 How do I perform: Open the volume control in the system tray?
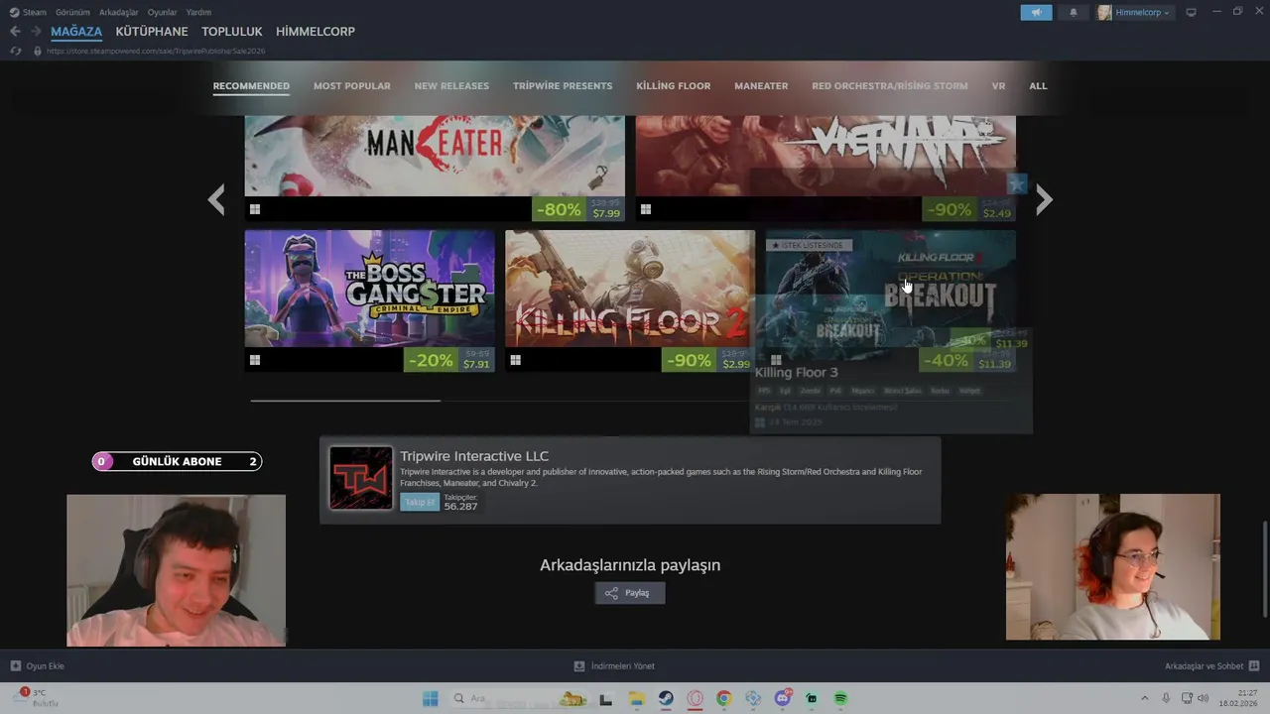1204,698
